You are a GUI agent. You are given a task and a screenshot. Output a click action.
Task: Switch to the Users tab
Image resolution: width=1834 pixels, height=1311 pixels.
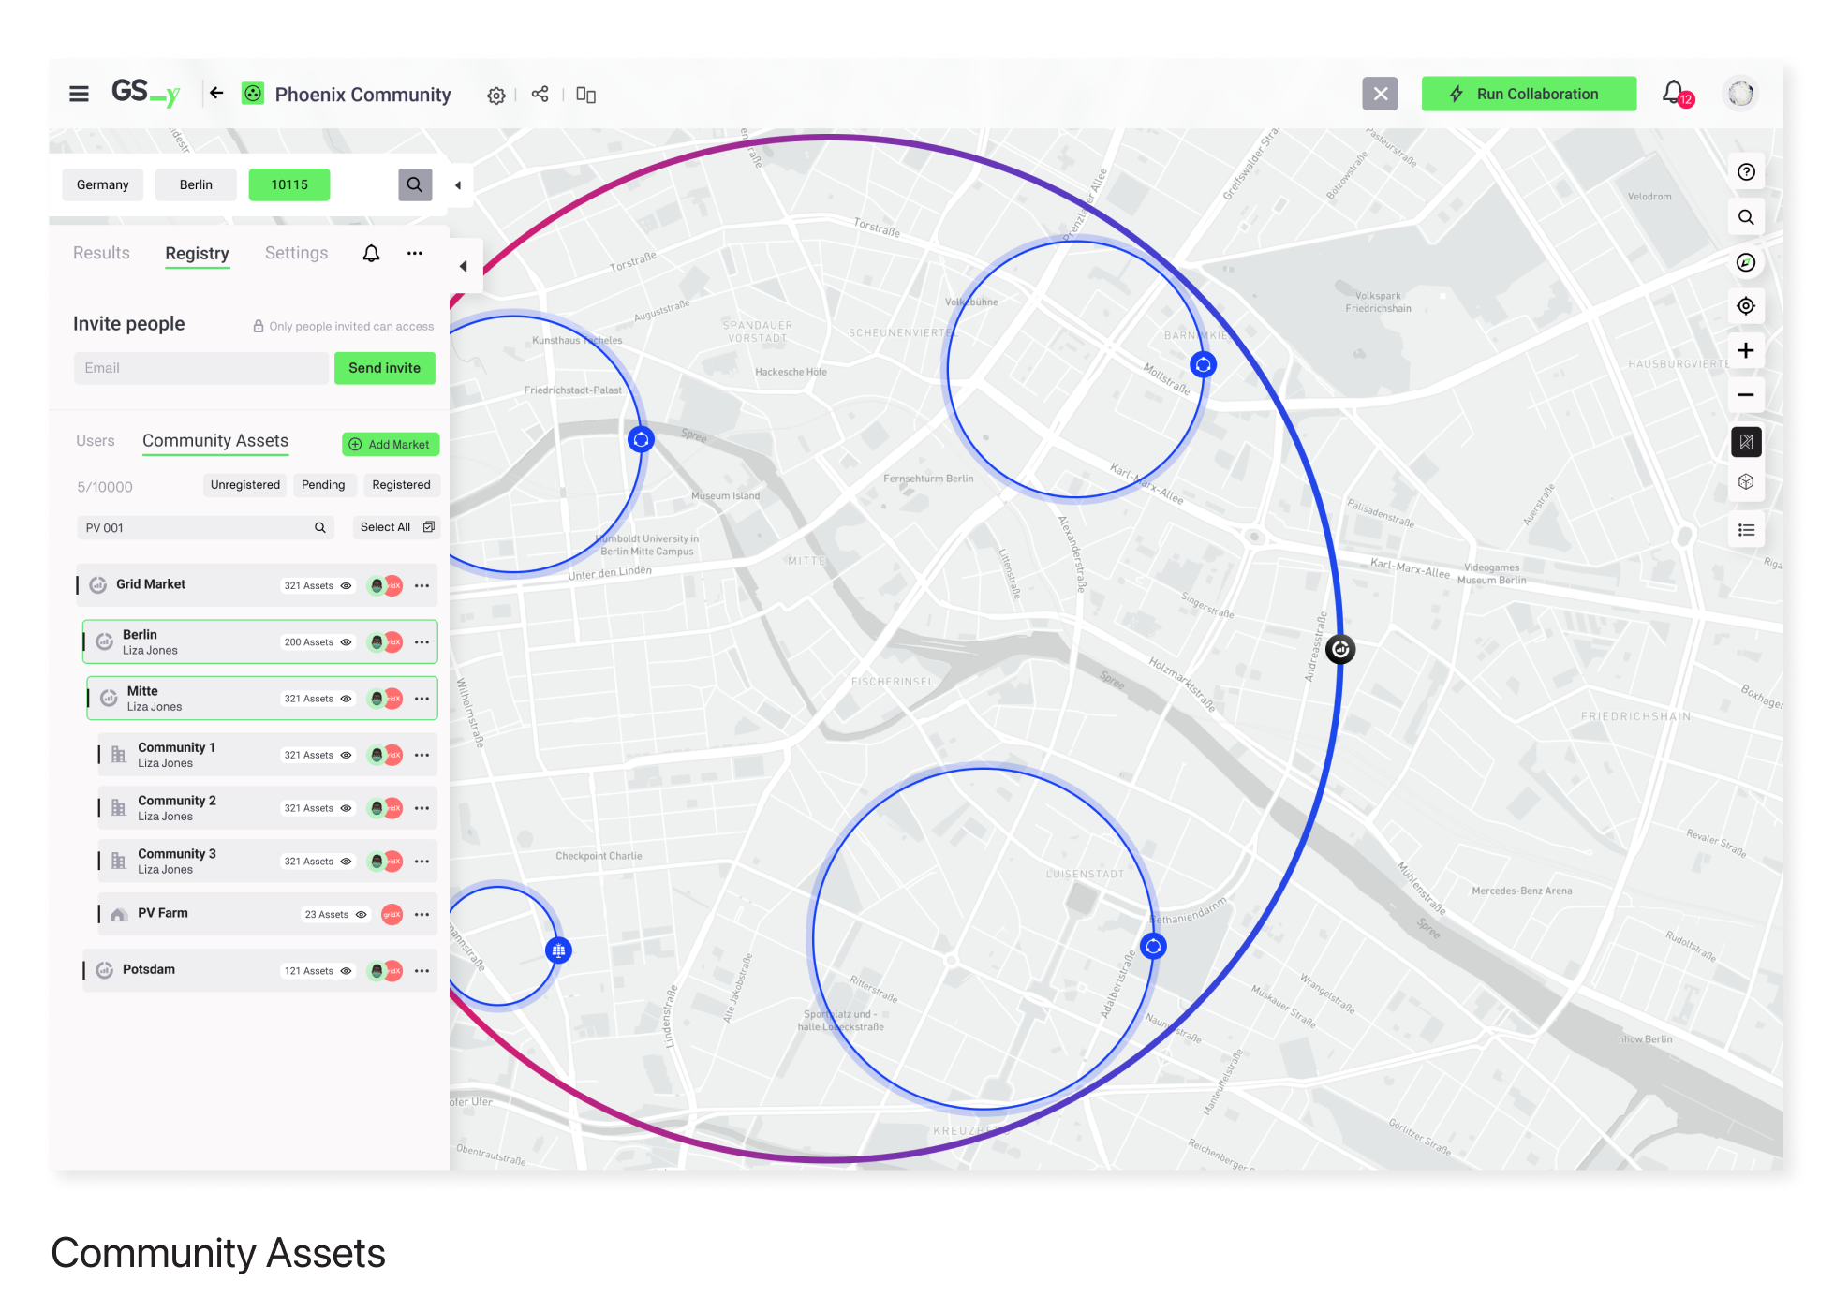pos(96,441)
